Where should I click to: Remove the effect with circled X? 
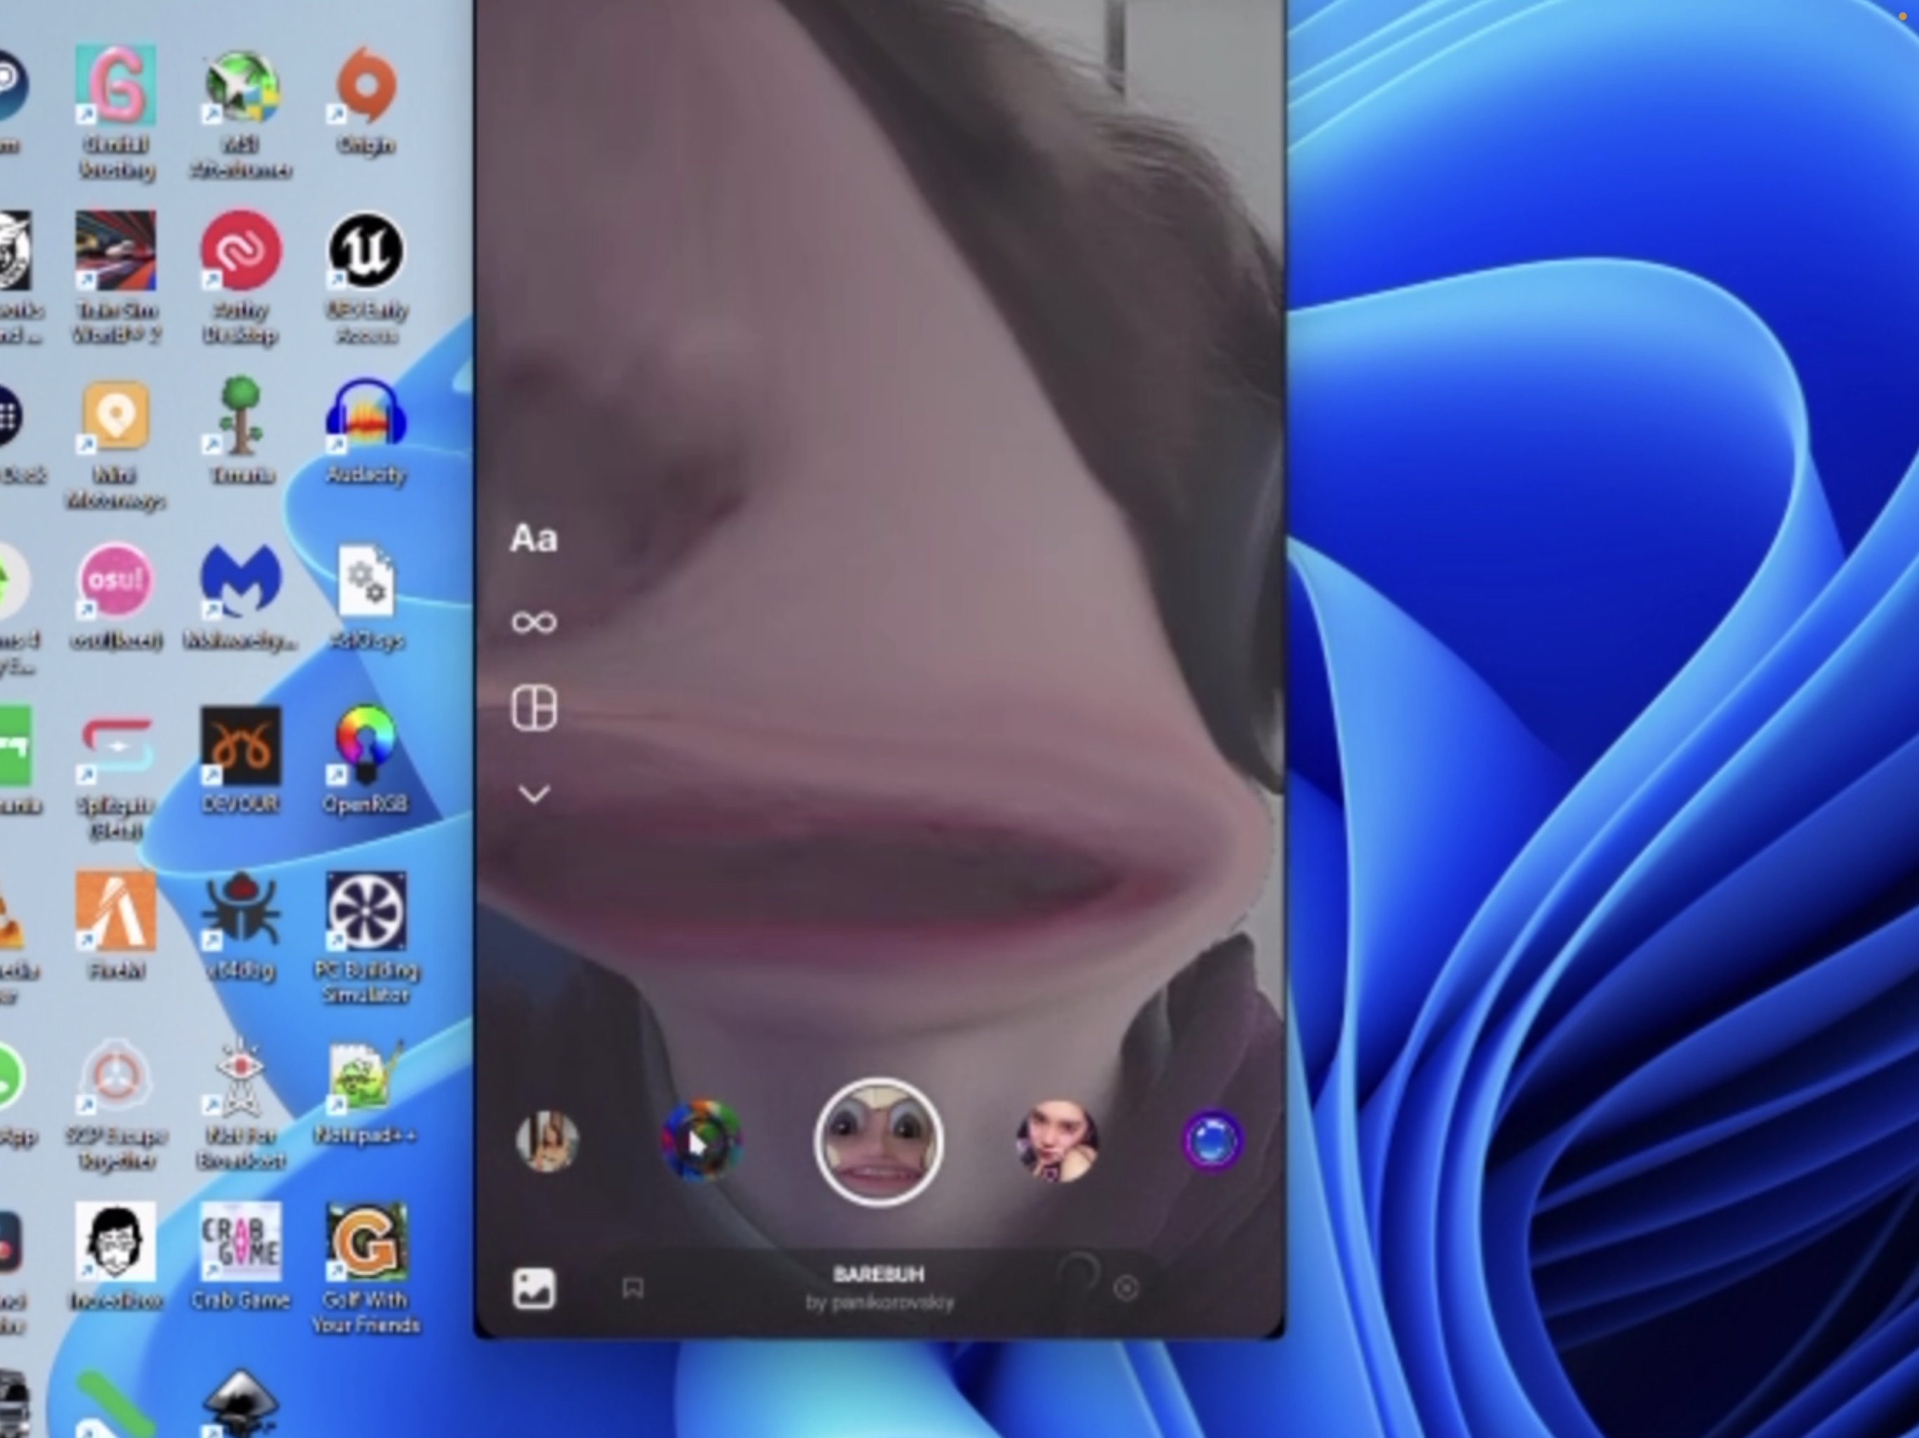(x=1125, y=1289)
